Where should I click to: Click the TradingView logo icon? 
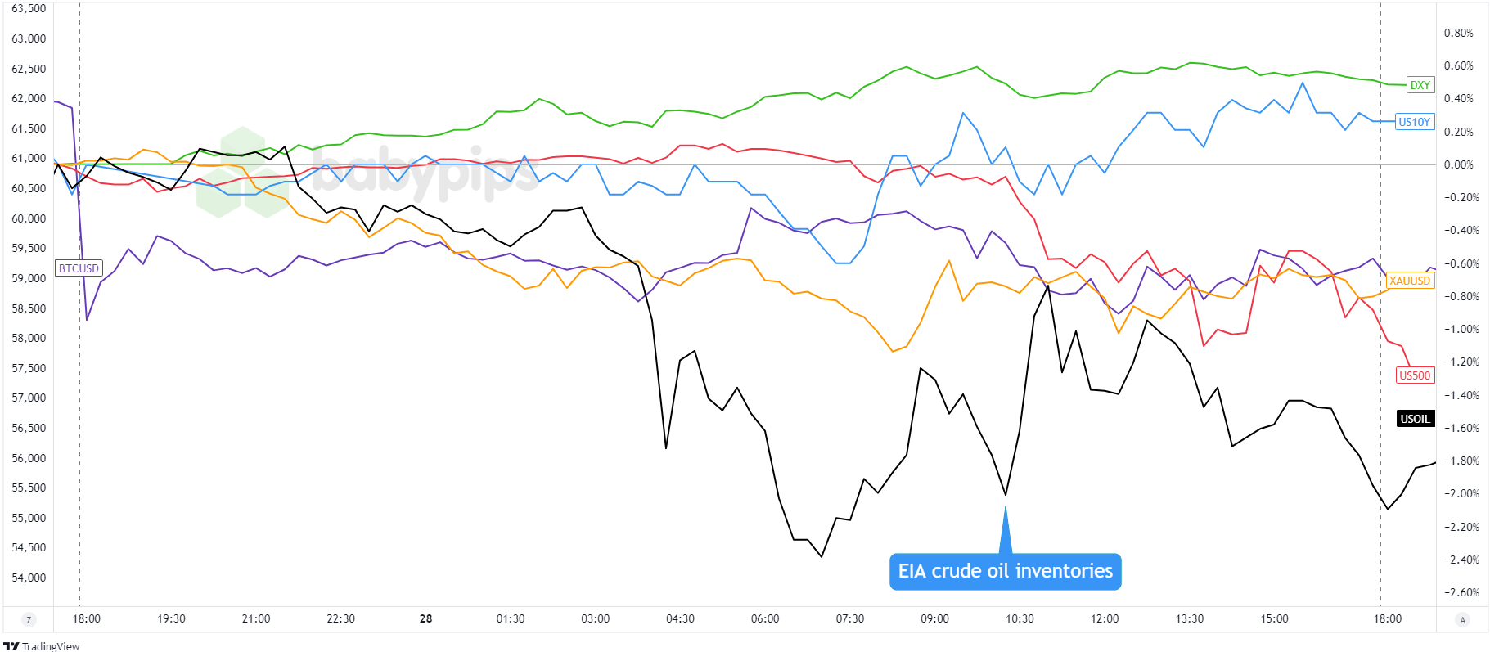click(x=11, y=646)
